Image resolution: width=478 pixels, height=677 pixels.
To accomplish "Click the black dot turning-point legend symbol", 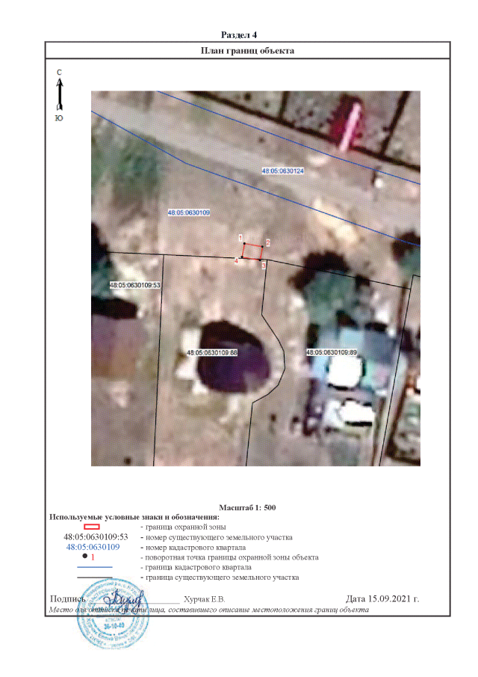I will [84, 557].
